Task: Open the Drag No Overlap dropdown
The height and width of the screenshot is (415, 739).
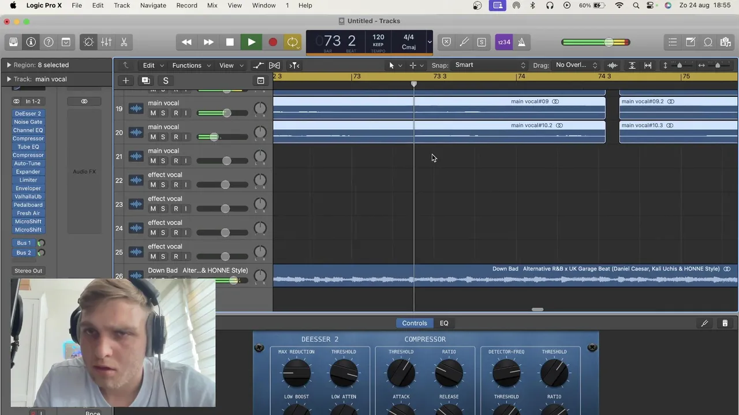Action: point(576,65)
